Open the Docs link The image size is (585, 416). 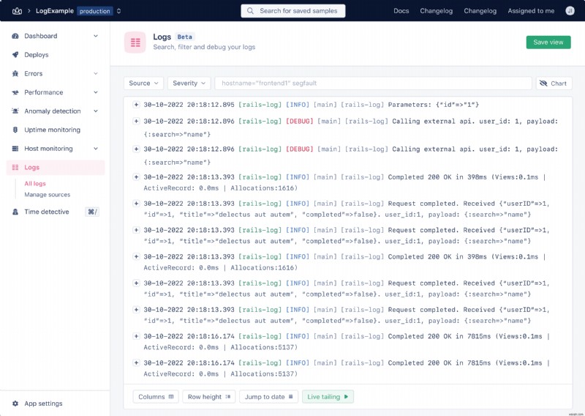[x=401, y=11]
